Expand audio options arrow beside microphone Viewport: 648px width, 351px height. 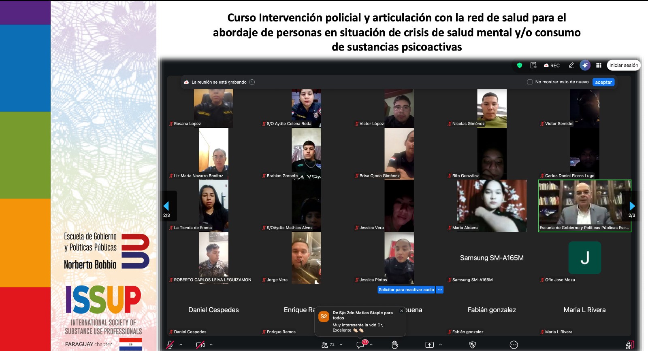(181, 345)
